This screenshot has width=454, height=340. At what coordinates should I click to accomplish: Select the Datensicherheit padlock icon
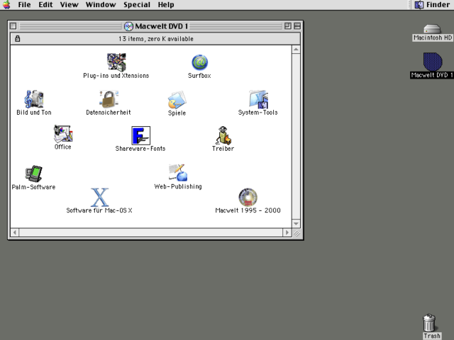109,99
